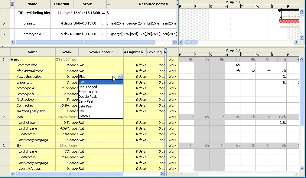Select the final testing assignment row
Screen dimensions: 306x178
[33, 100]
